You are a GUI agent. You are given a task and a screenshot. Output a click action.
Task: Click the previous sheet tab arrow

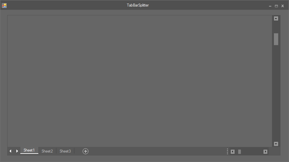(10, 151)
